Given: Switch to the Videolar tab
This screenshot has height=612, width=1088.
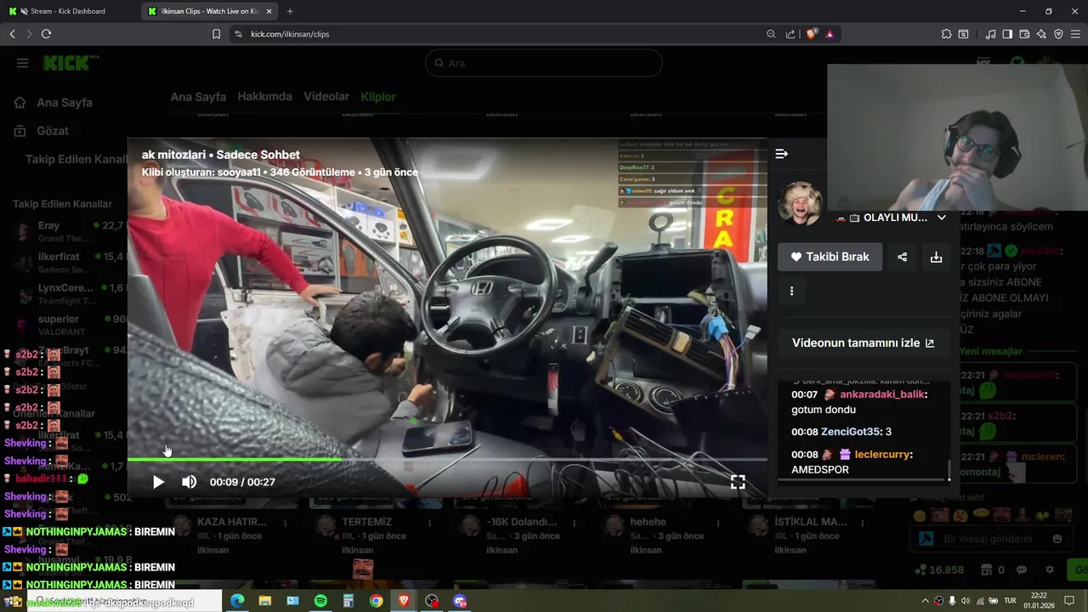Looking at the screenshot, I should [x=326, y=97].
